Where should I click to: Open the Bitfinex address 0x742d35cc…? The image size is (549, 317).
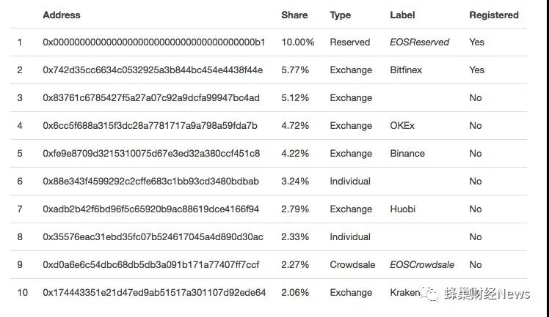(153, 70)
